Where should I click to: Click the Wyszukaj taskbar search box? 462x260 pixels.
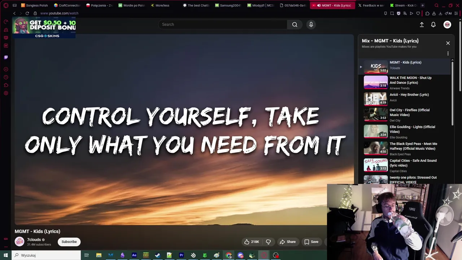click(x=46, y=255)
